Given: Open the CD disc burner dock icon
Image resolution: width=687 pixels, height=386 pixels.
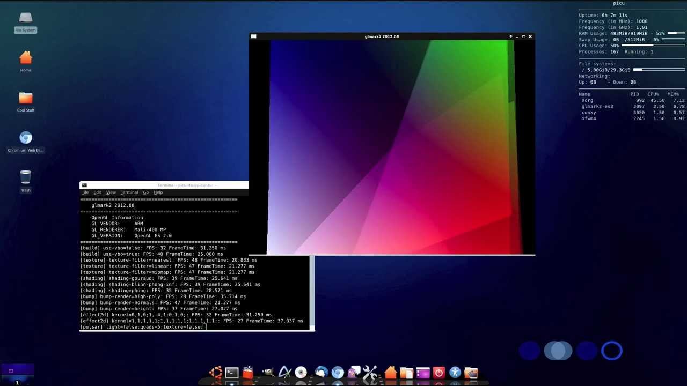Looking at the screenshot, I should click(x=301, y=373).
